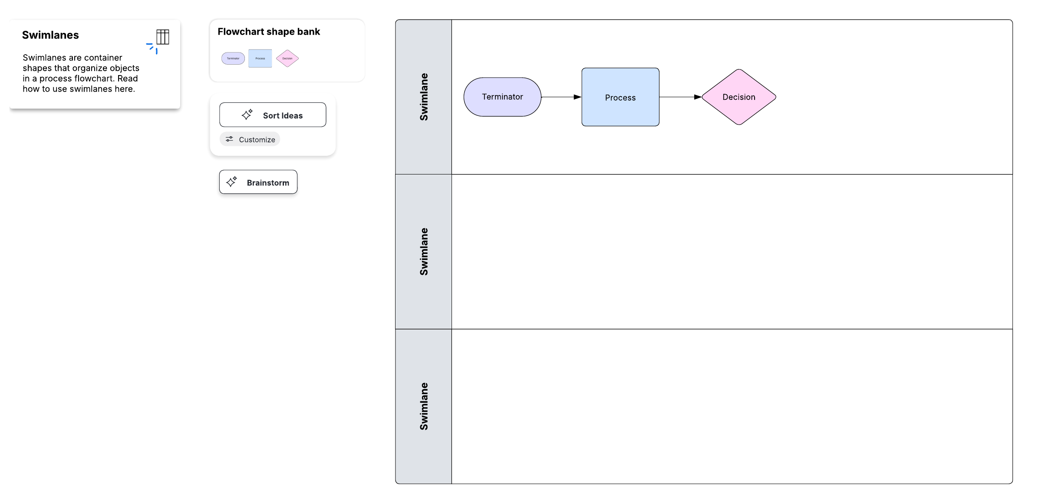Select the small Process shape in shape bank
The height and width of the screenshot is (503, 1042).
click(260, 58)
